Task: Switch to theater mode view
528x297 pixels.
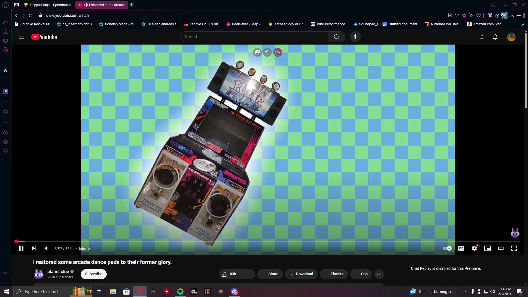Action: click(x=501, y=248)
